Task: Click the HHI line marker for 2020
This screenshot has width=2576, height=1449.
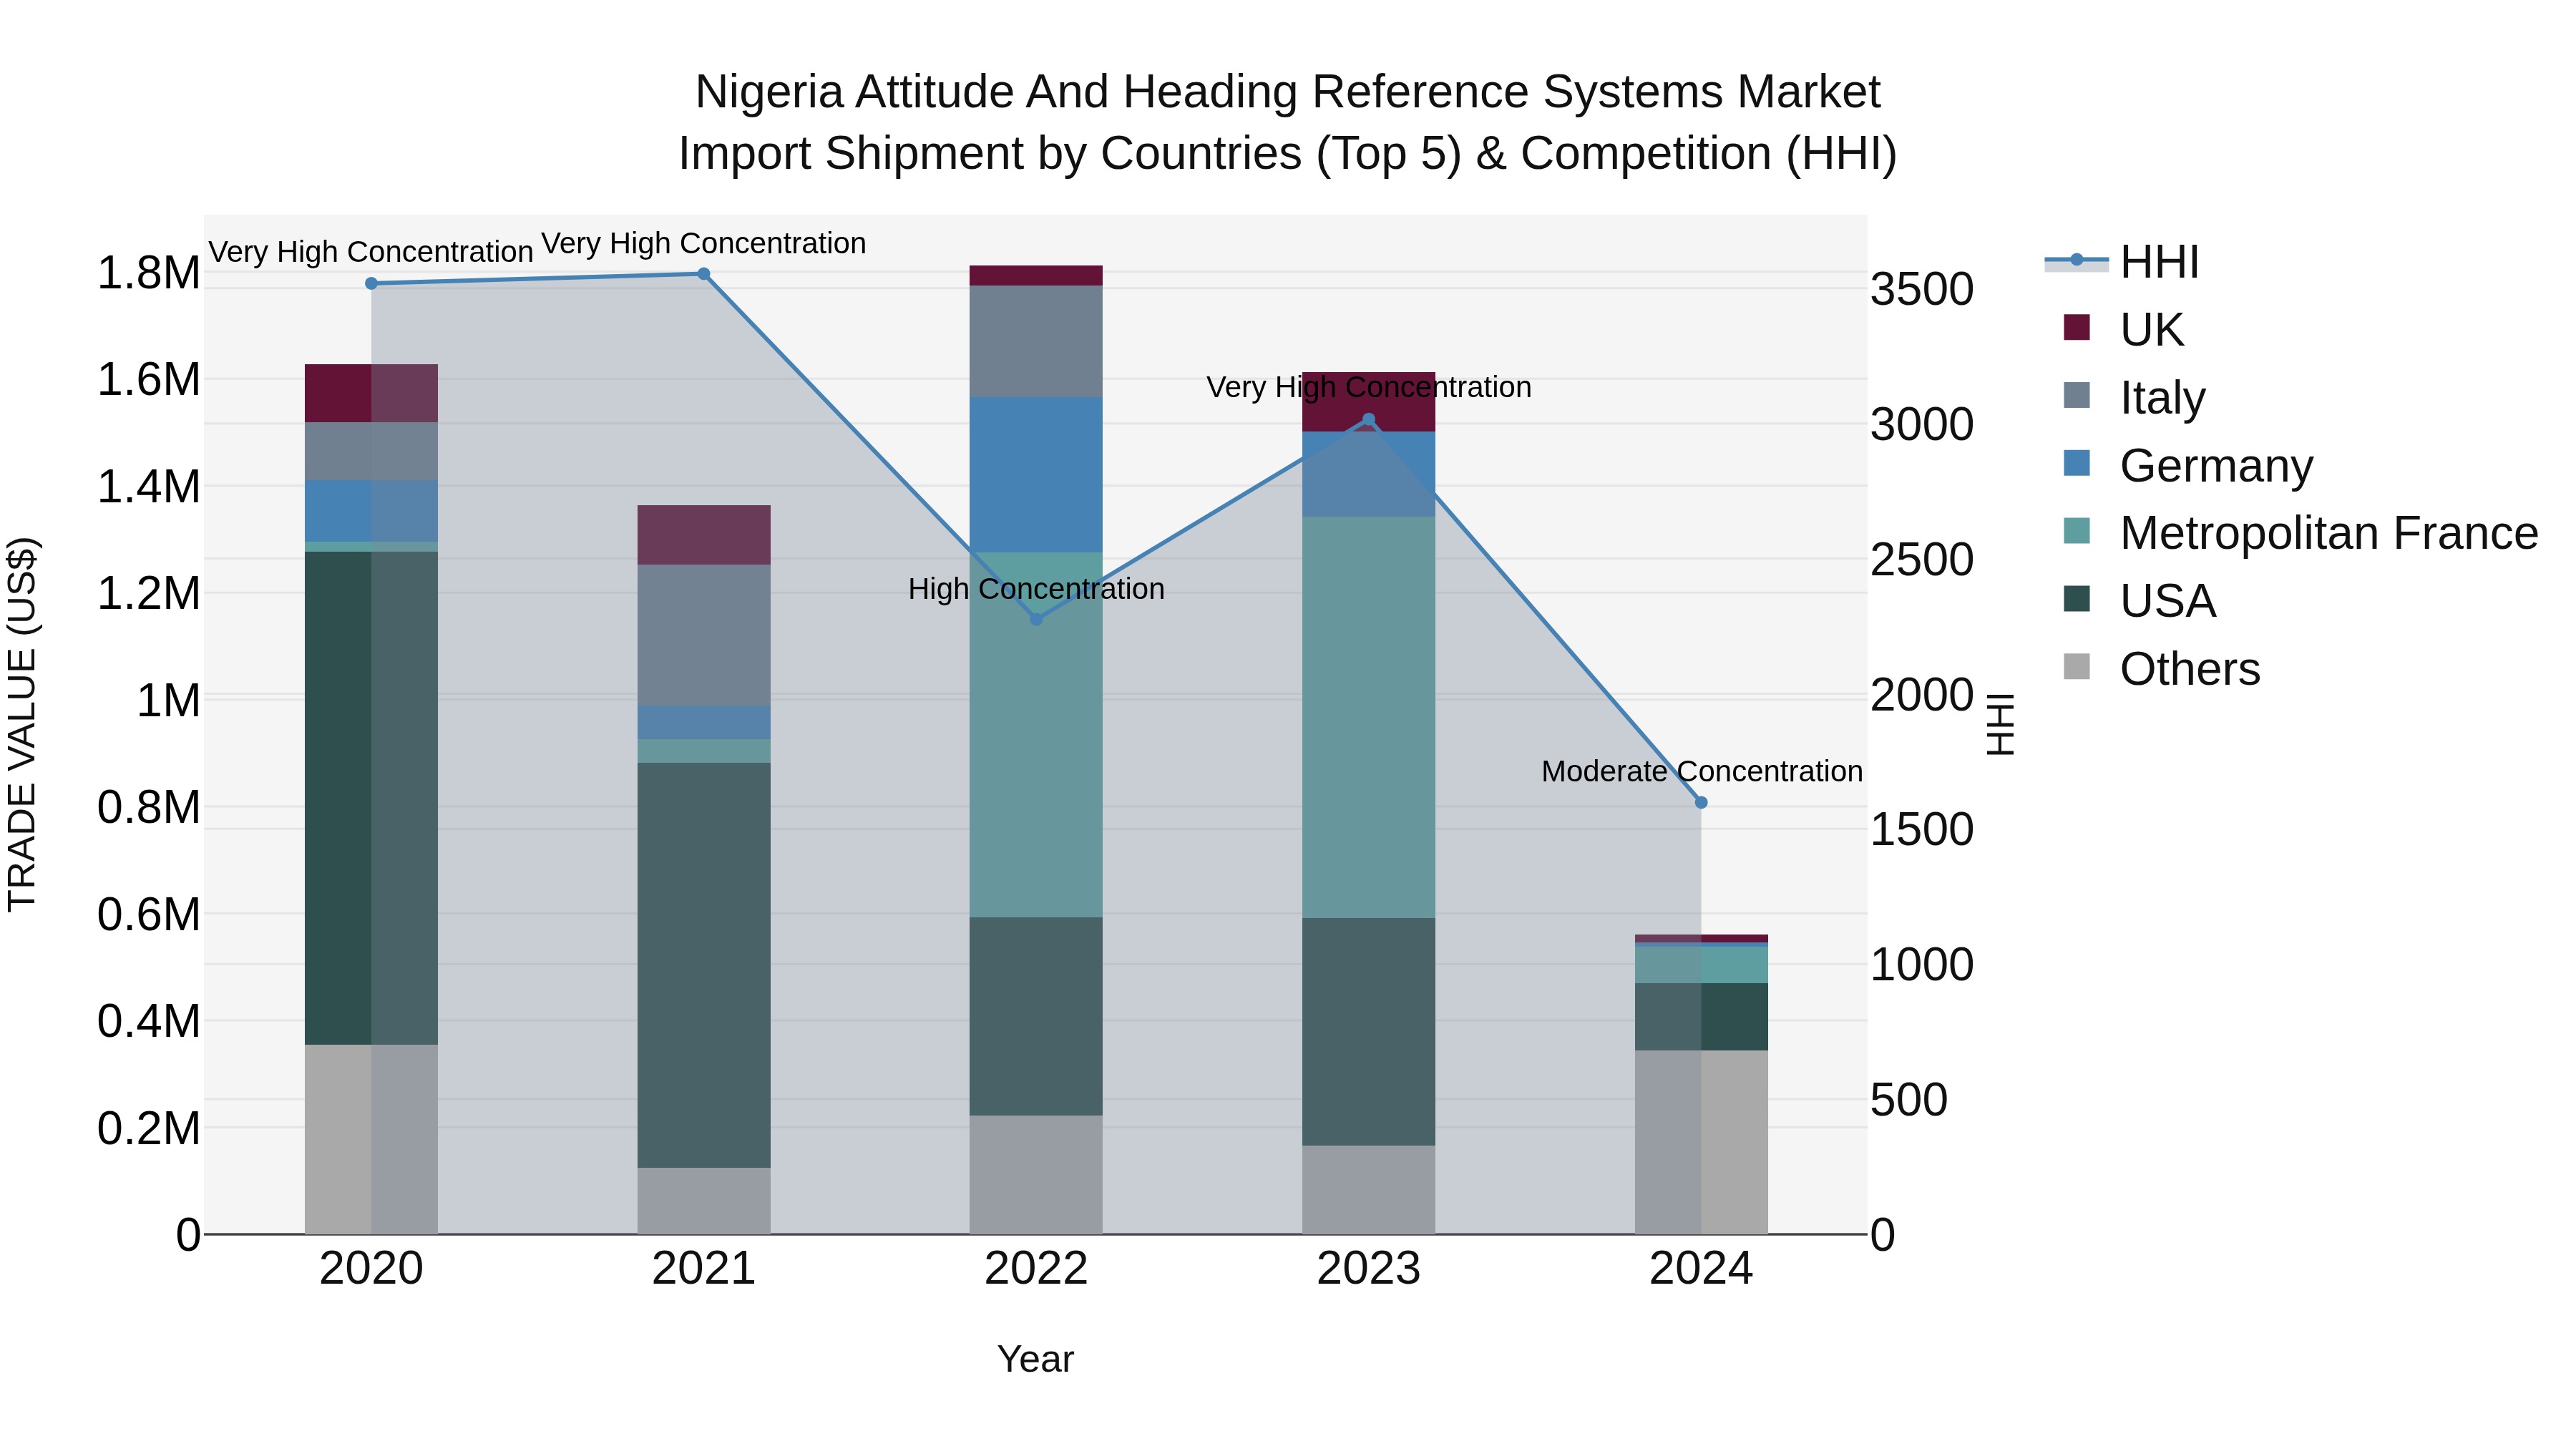Action: tap(371, 284)
